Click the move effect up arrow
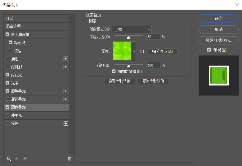This screenshot has height=166, width=242. pyautogui.click(x=17, y=159)
